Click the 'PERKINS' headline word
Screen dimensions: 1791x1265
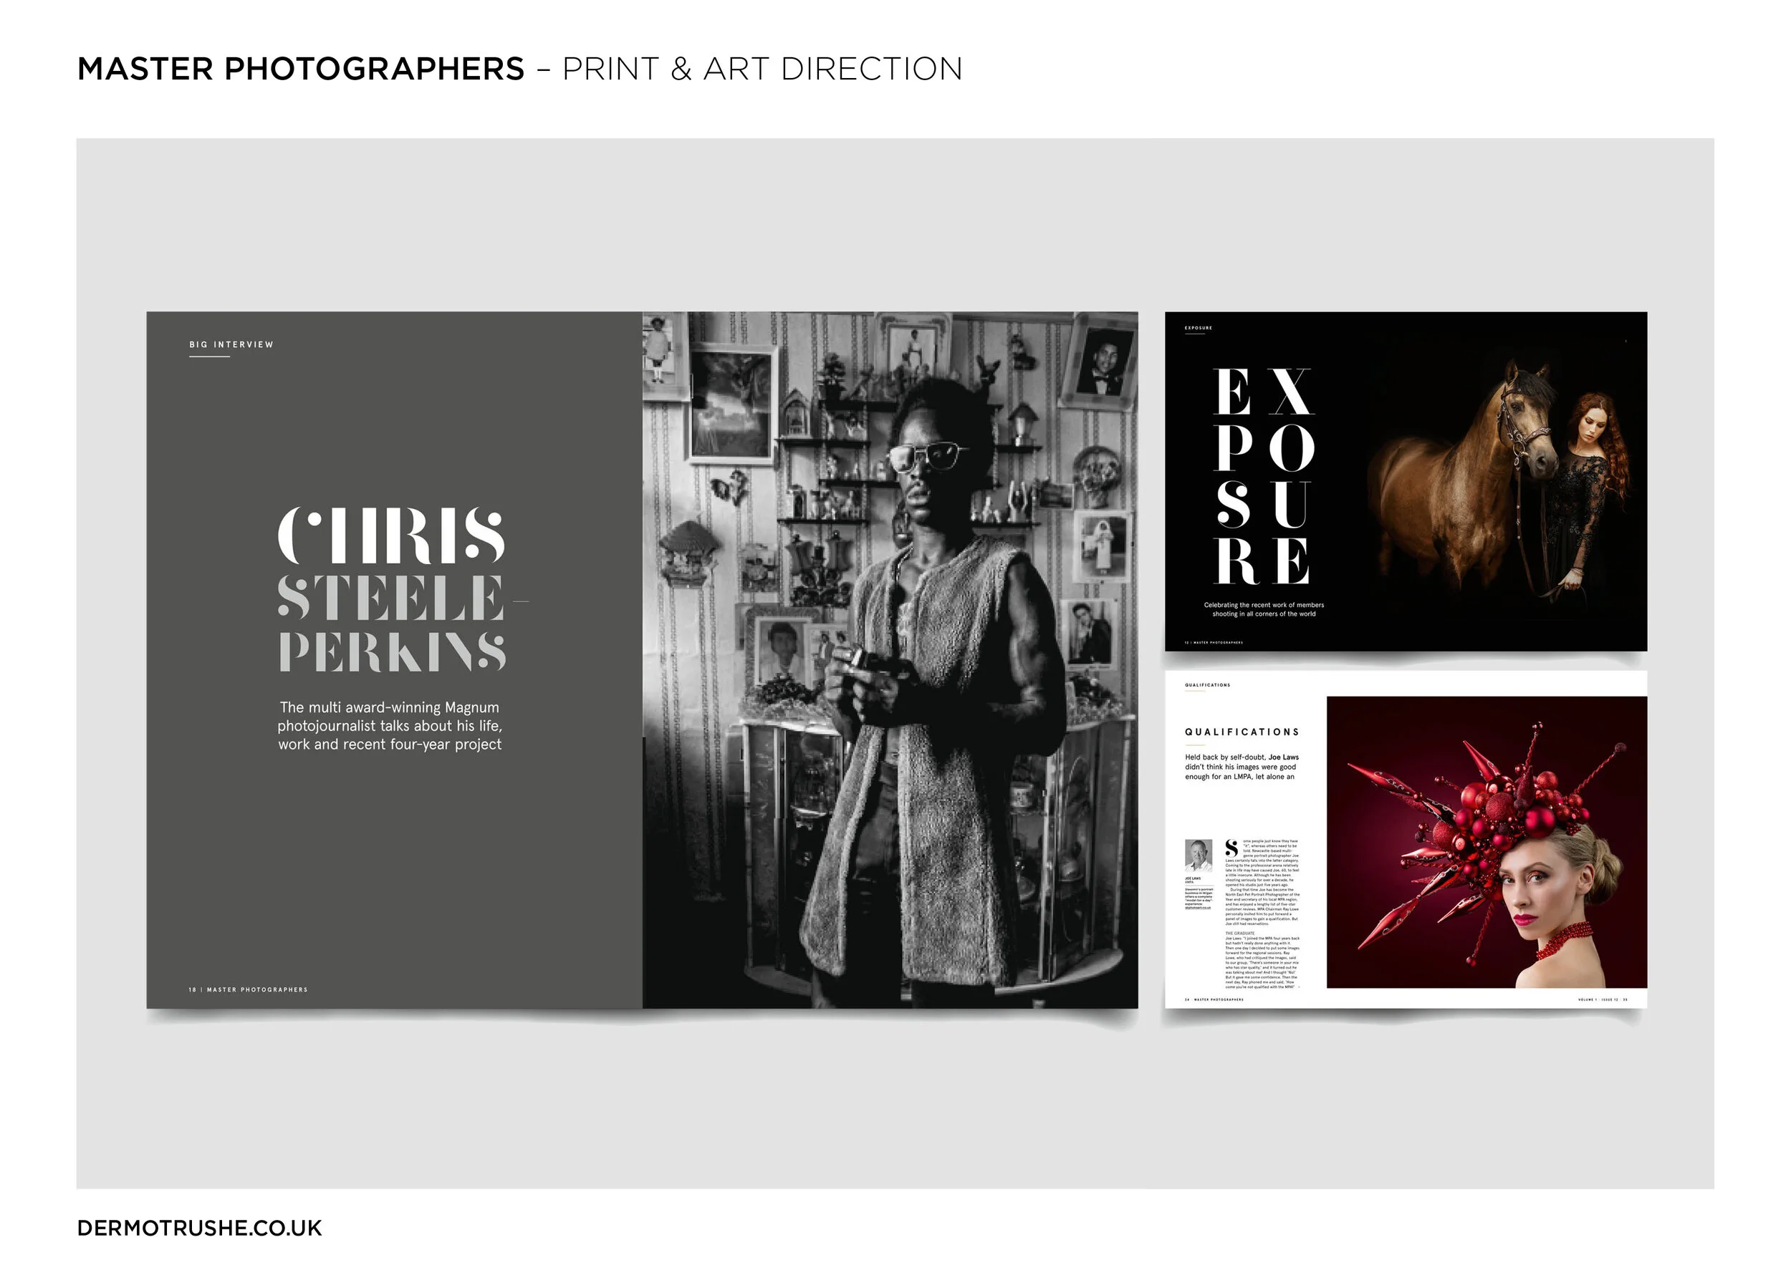393,651
